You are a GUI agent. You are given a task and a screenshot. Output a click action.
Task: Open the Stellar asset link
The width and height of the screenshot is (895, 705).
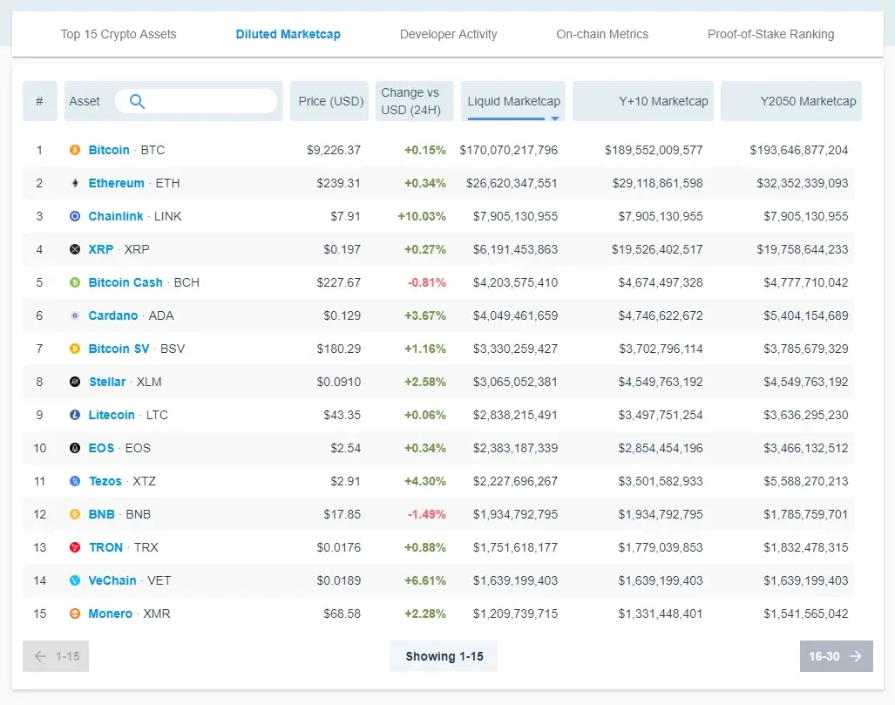(x=107, y=382)
